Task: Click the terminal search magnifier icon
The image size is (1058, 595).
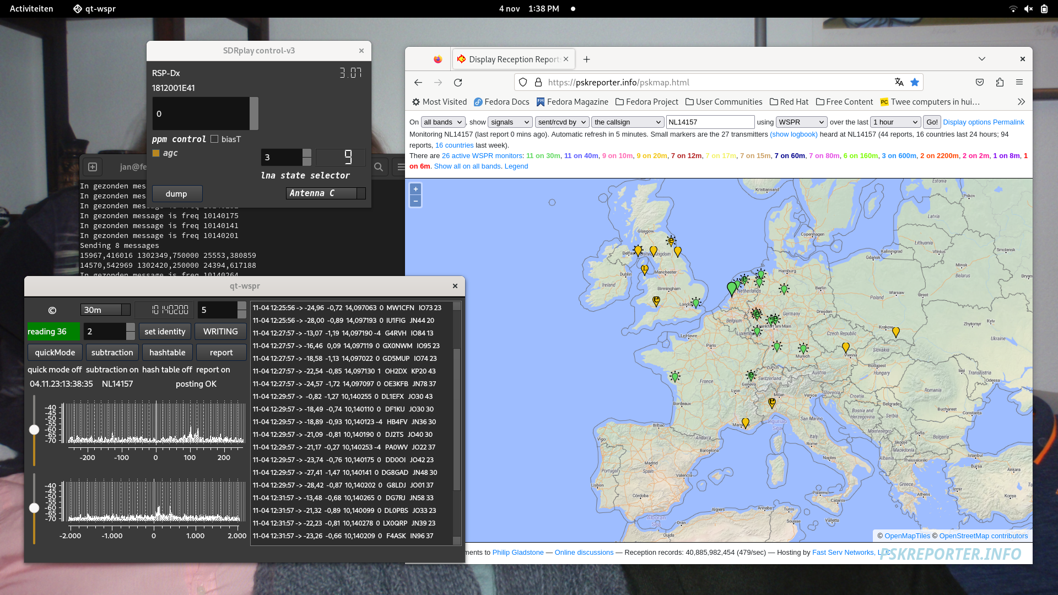Action: click(379, 167)
